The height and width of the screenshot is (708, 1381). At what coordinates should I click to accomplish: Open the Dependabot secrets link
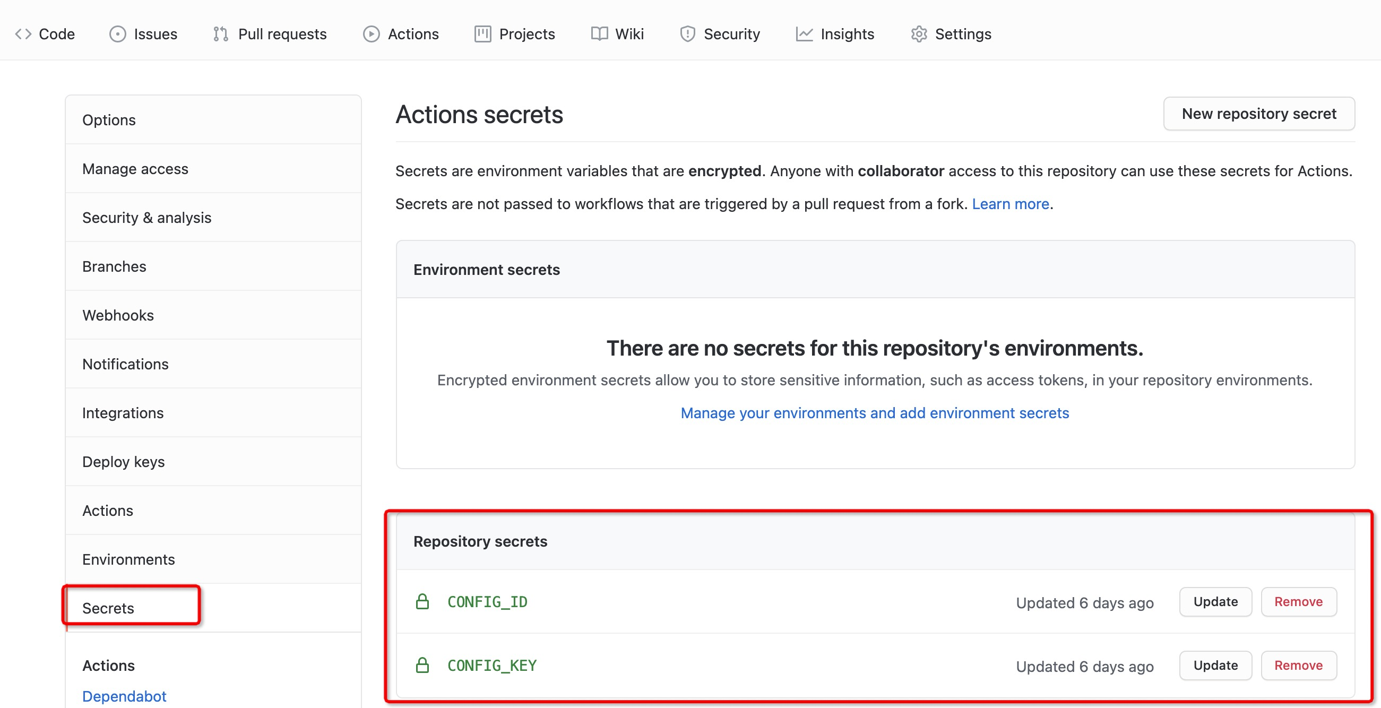point(124,696)
